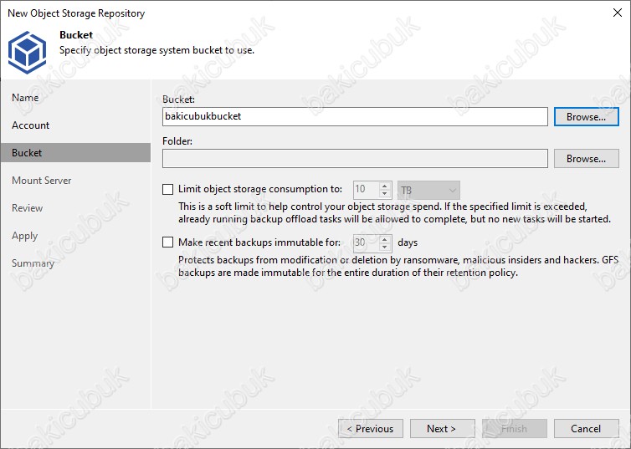The image size is (631, 449).
Task: Click the 'New Object Storage Repository' title
Action: tap(76, 13)
